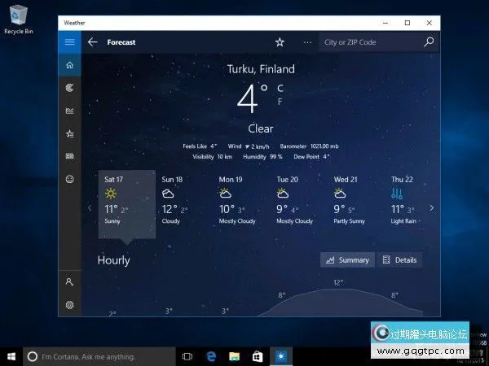Open the account sign-in icon
Image resolution: width=489 pixels, height=366 pixels.
point(69,281)
